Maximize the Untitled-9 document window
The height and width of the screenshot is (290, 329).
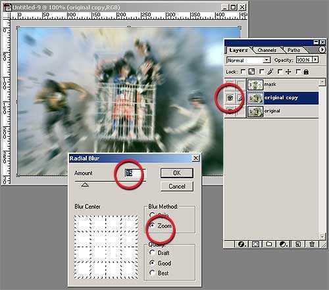tap(234, 7)
